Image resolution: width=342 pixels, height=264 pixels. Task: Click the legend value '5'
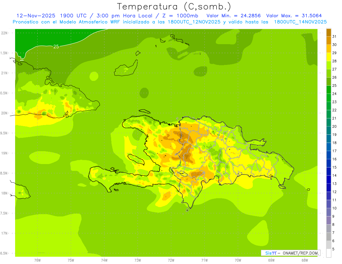pyautogui.click(x=333, y=249)
